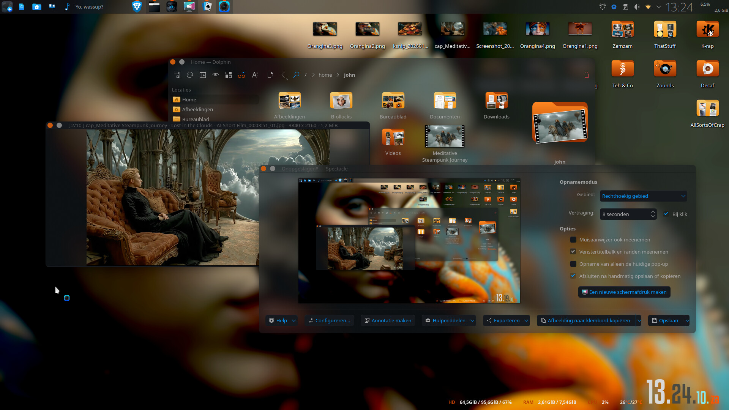Toggle the Bij klik checkbox
729x410 pixels.
point(666,214)
